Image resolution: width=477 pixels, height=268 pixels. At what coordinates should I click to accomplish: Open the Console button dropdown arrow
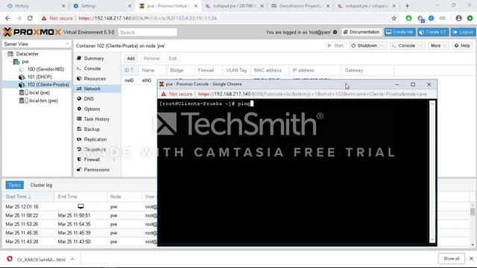[x=421, y=45]
